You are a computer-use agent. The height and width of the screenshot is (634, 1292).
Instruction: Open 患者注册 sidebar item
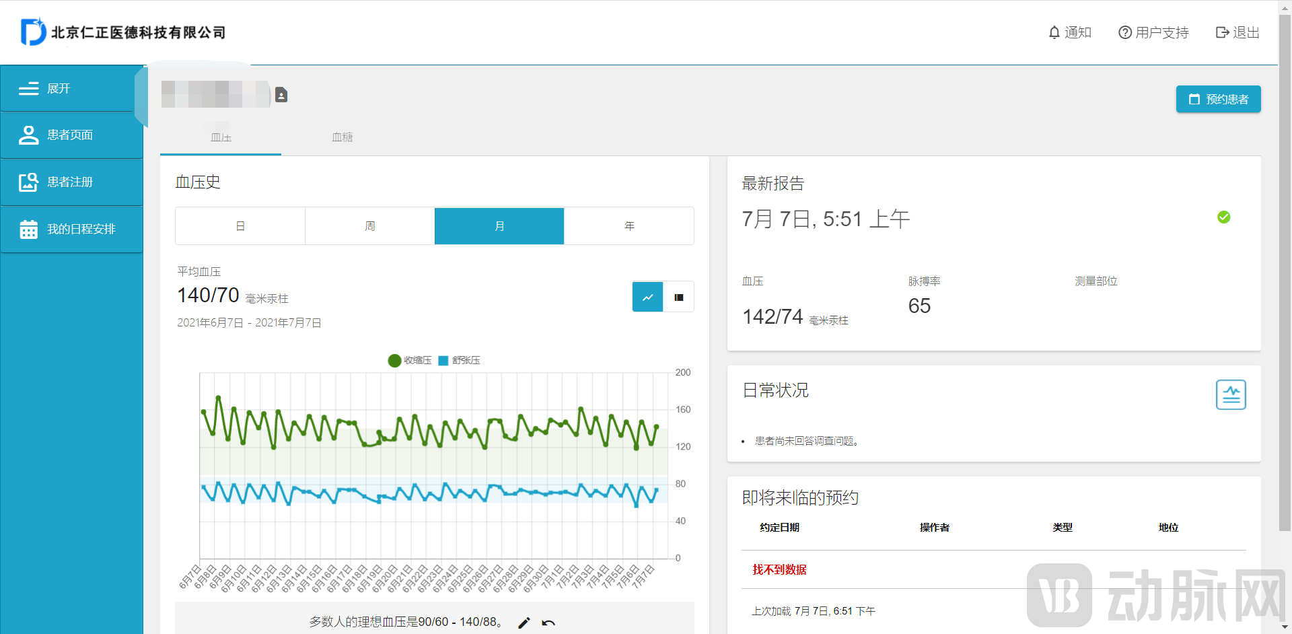point(71,182)
